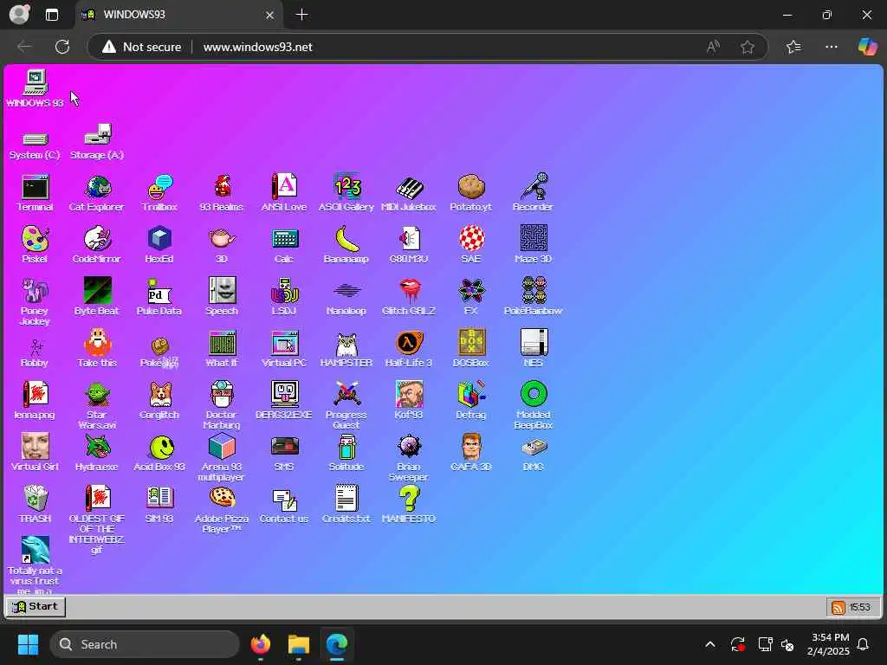The image size is (887, 665).
Task: Launch the Calc calculator icon
Action: [x=284, y=245]
